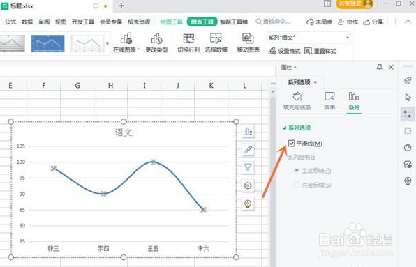Add a new document tab

(x=121, y=6)
